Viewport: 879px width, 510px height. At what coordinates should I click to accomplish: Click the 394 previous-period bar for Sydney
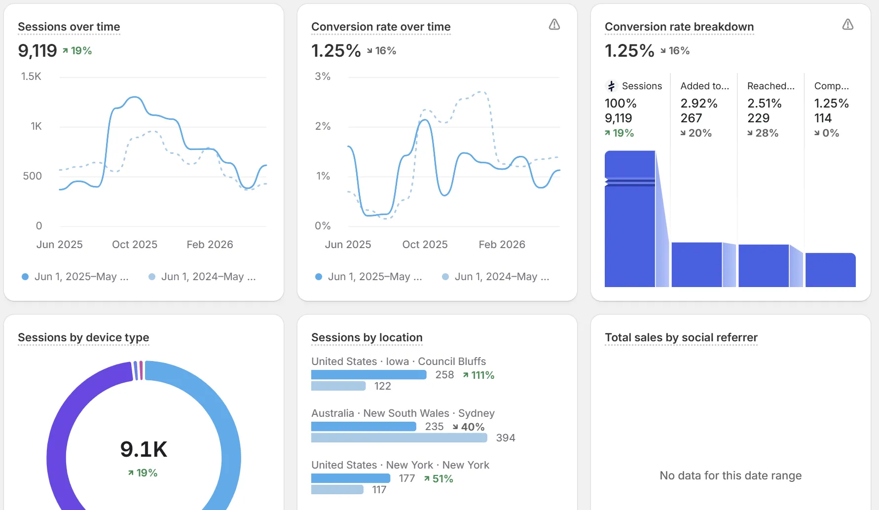coord(399,437)
